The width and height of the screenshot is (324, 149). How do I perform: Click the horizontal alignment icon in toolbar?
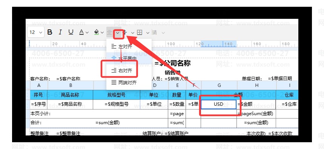pyautogui.click(x=109, y=32)
